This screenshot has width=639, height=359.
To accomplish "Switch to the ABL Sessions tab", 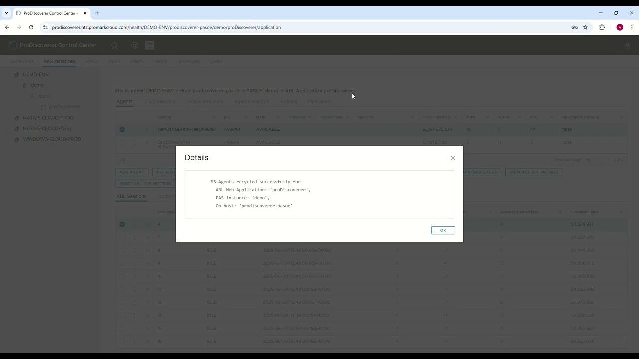I will pyautogui.click(x=131, y=196).
